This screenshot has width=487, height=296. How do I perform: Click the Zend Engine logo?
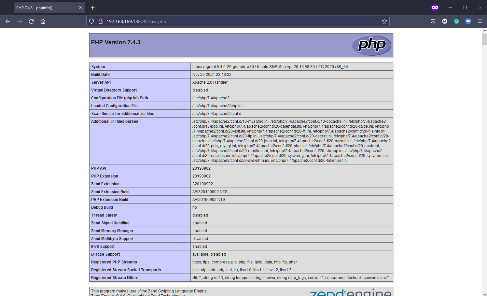[350, 292]
